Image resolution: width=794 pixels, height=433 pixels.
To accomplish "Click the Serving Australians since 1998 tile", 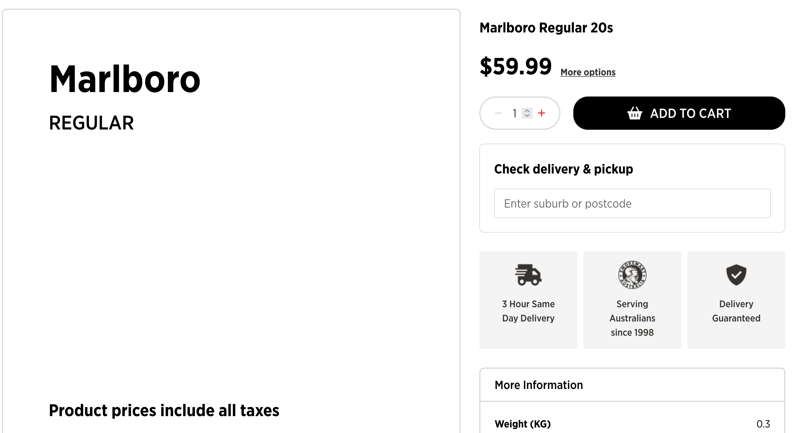I will [632, 300].
